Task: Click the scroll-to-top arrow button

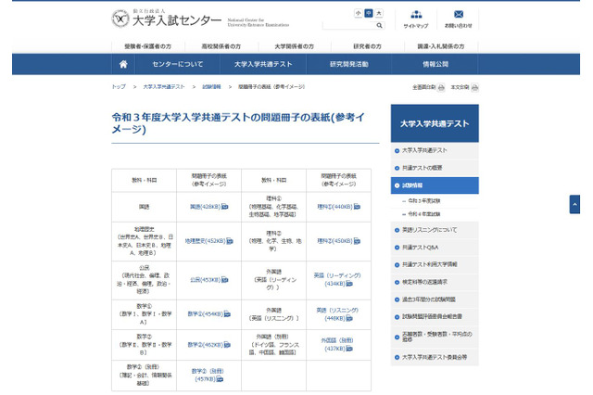Action: tap(574, 204)
